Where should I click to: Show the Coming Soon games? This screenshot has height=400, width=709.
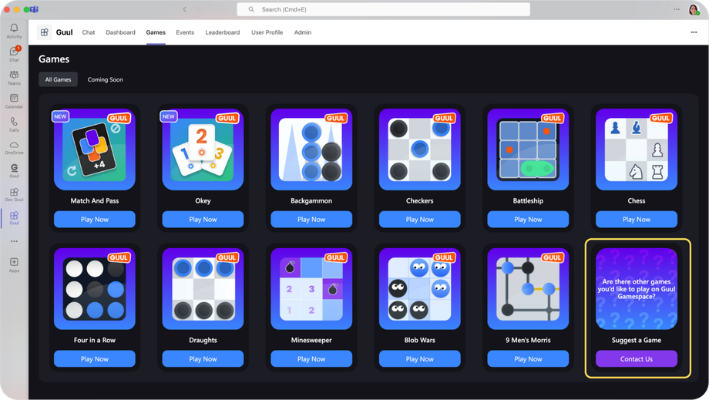(106, 79)
